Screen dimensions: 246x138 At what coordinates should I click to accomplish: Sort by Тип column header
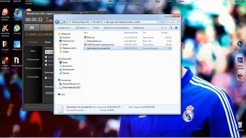[x=144, y=33]
